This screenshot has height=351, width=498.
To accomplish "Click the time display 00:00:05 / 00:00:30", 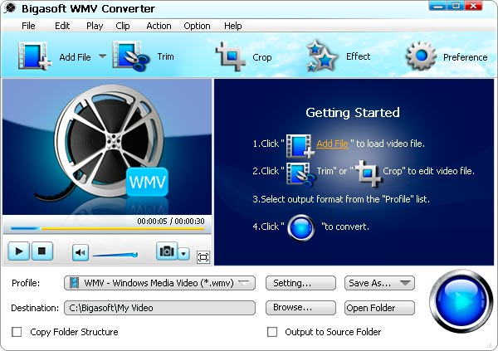I will click(171, 221).
